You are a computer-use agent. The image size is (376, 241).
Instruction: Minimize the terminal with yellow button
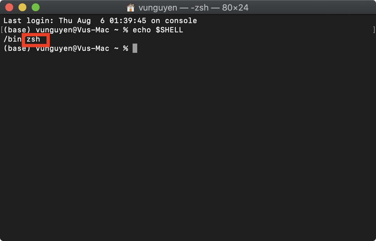tap(22, 8)
